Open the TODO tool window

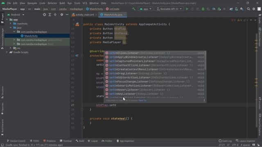pyautogui.click(x=34, y=141)
